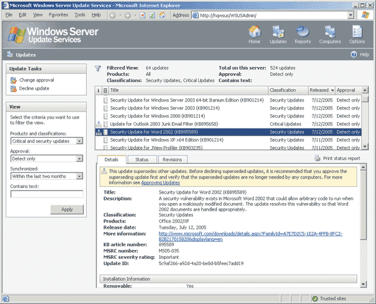376x304 pixels.
Task: Click the Change approval task icon
Action: point(13,80)
